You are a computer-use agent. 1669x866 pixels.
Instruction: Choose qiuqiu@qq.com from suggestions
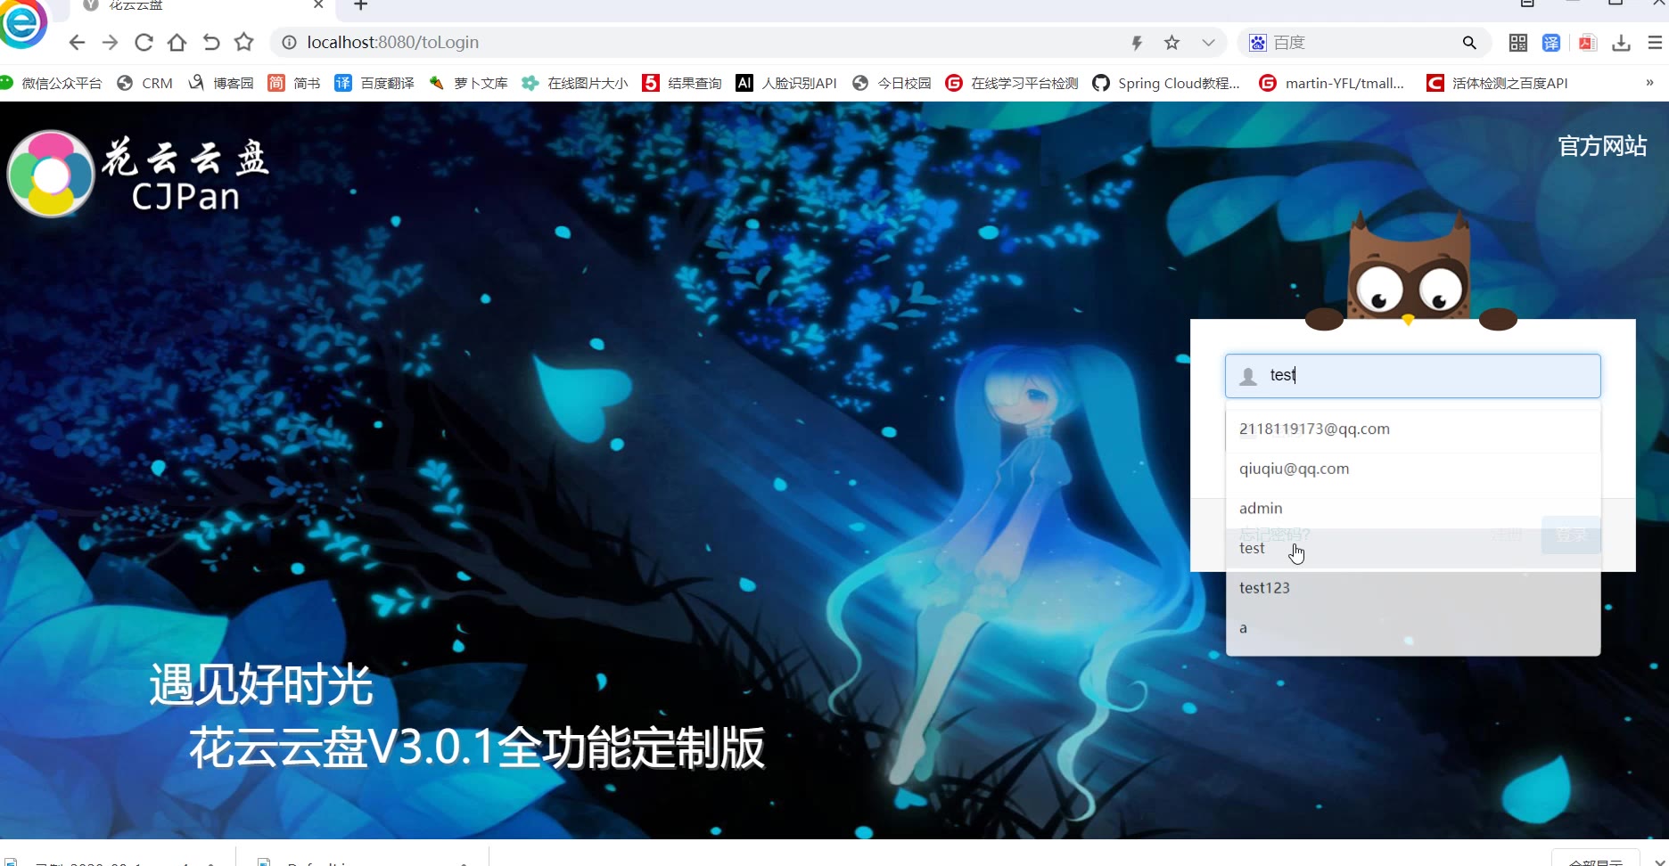coord(1413,469)
